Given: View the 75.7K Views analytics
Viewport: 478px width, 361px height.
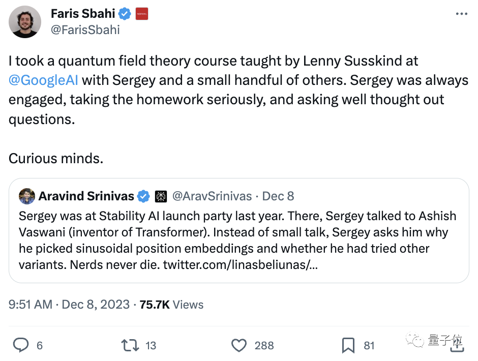Looking at the screenshot, I should coord(171,305).
